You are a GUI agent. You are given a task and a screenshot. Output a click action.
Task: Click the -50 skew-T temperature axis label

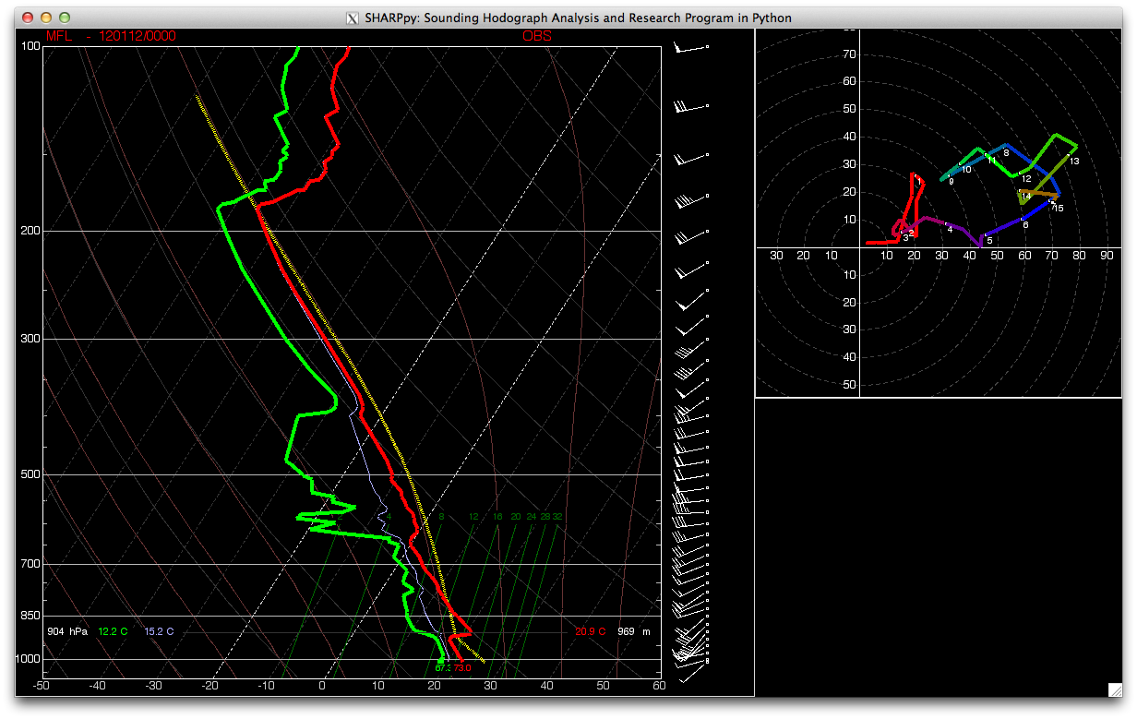pos(41,686)
